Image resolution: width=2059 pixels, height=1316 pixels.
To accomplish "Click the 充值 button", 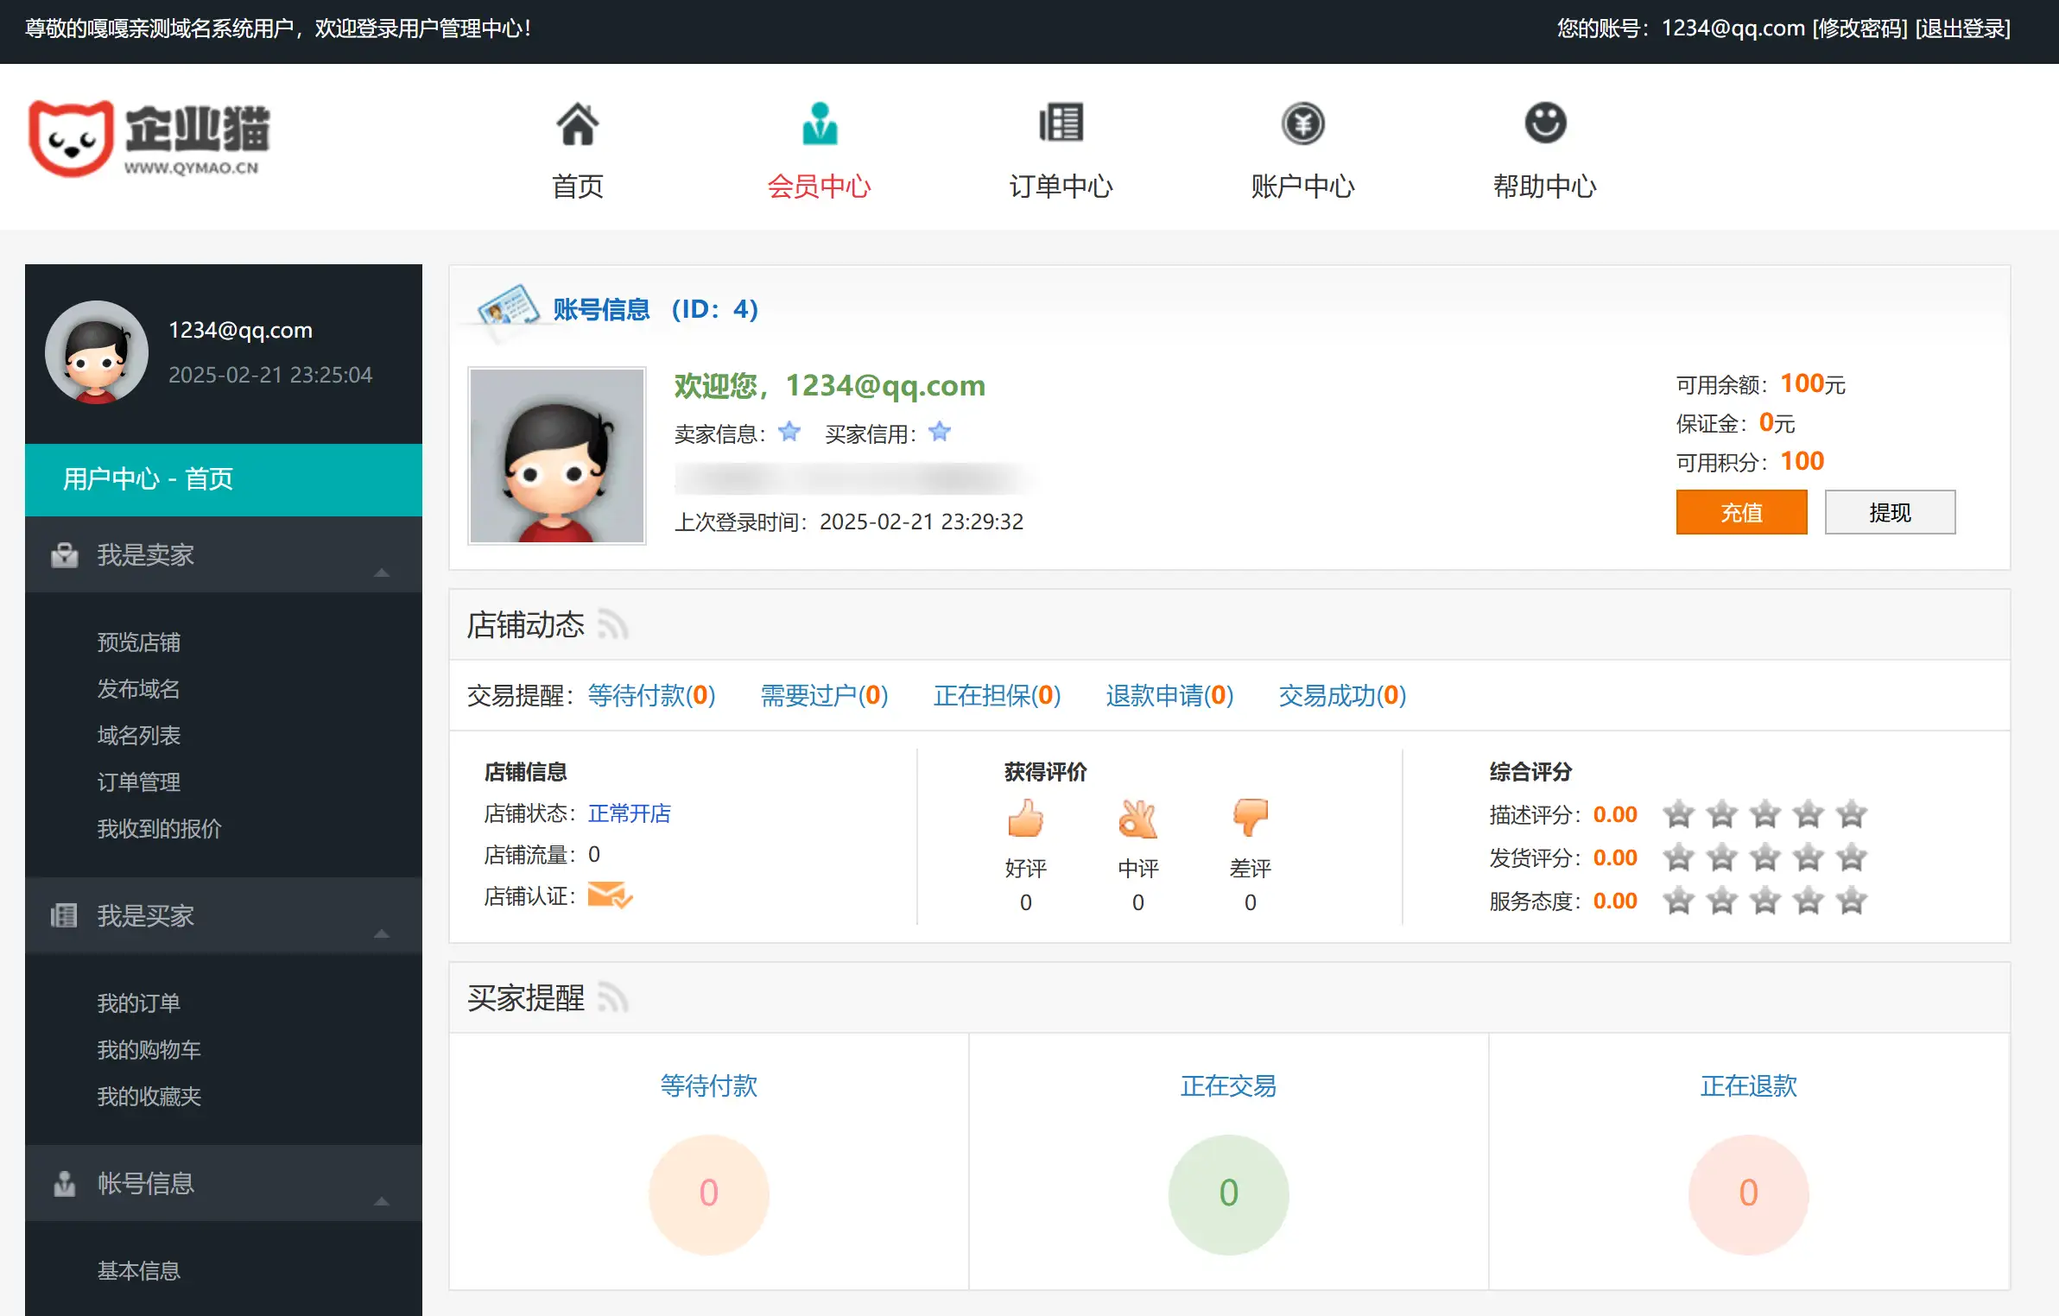I will 1741,511.
